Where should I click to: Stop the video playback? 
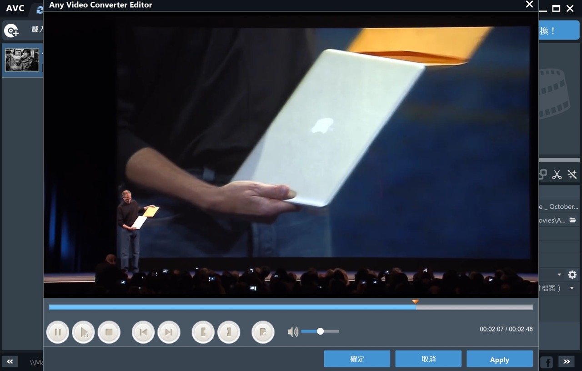109,332
